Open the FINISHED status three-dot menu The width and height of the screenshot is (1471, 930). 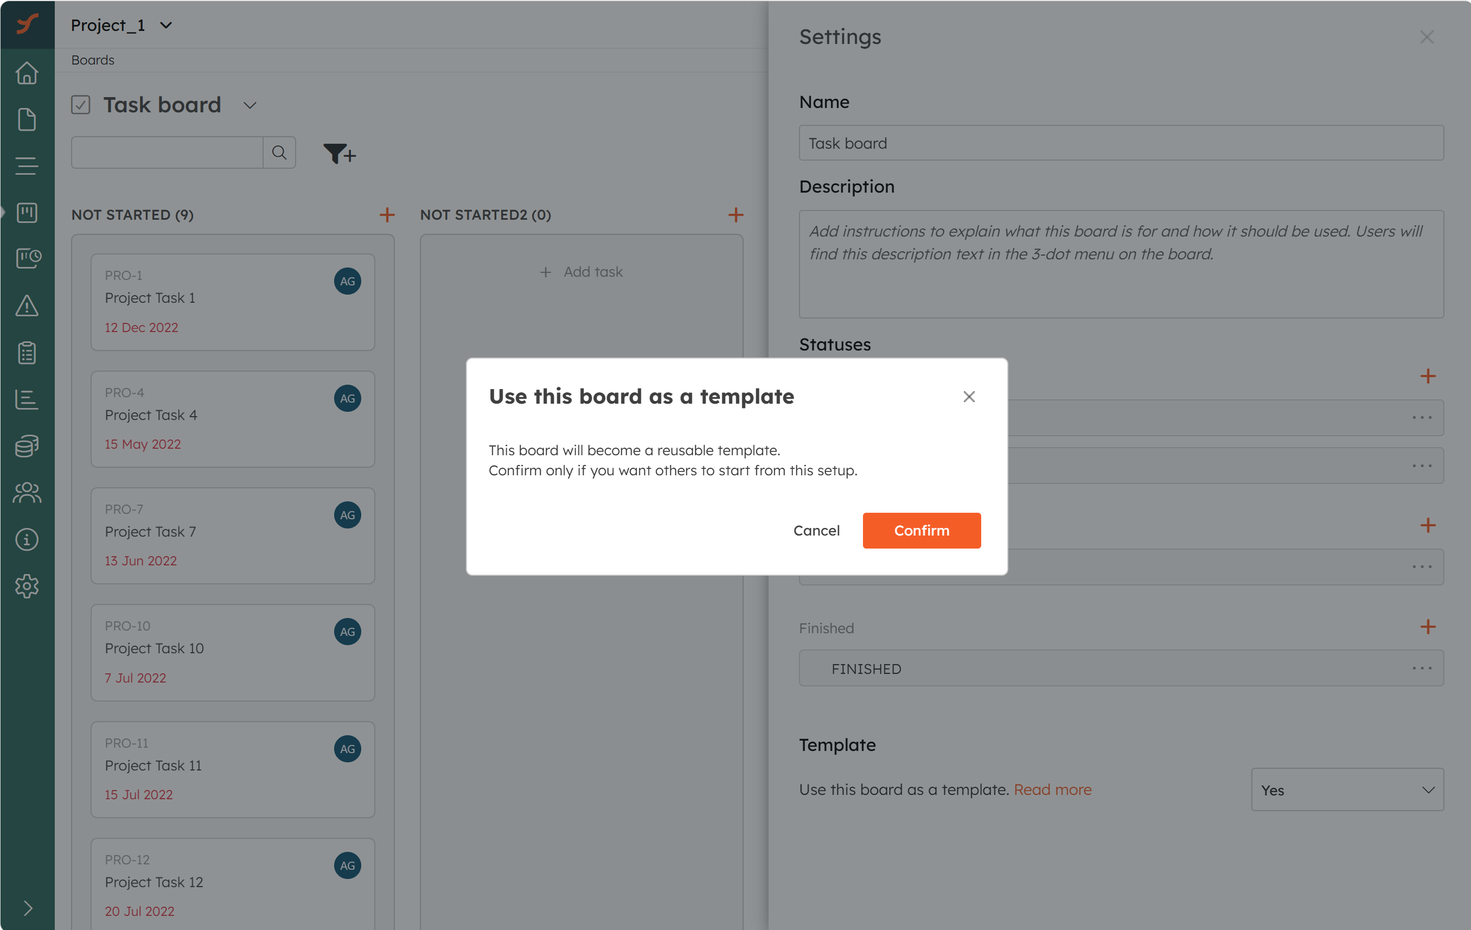click(1422, 668)
